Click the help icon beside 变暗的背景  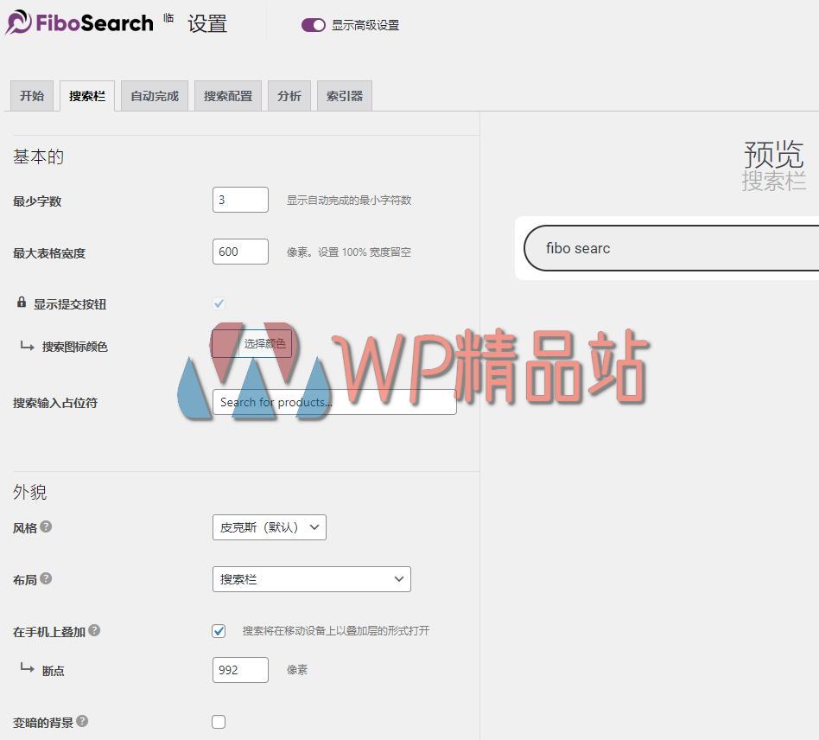coord(80,721)
